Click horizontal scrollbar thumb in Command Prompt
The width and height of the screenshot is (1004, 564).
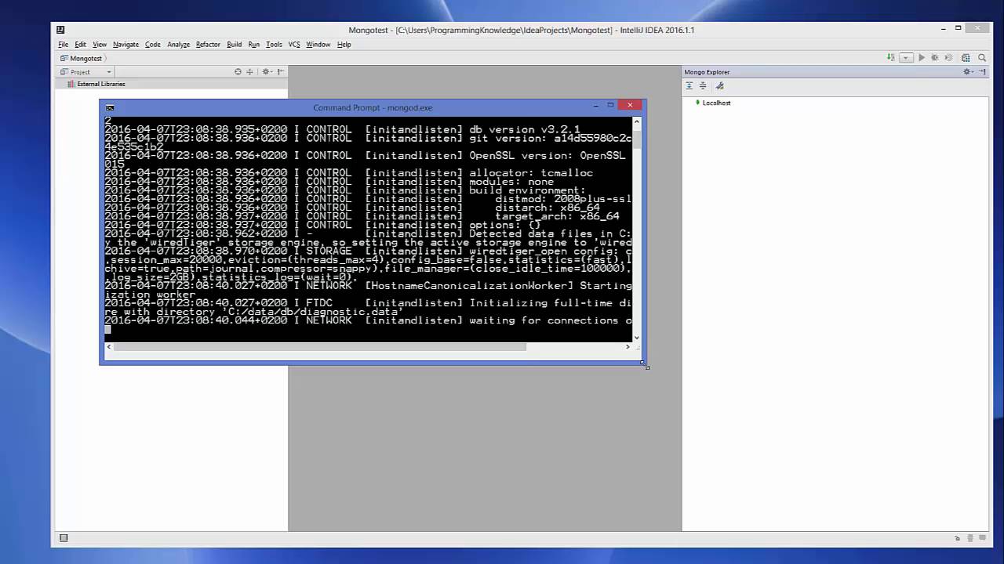[320, 346]
